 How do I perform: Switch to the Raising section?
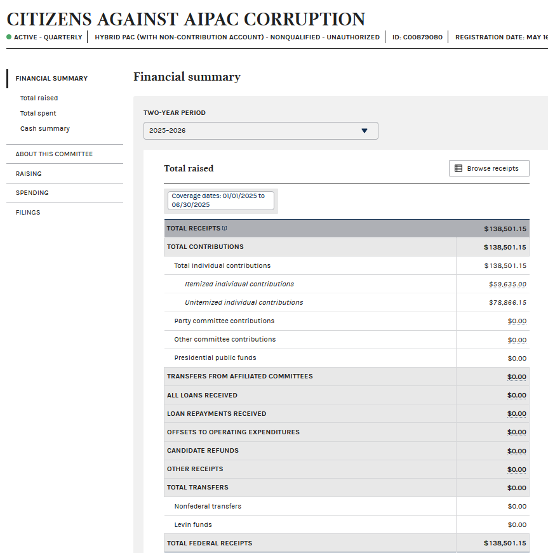pos(29,174)
